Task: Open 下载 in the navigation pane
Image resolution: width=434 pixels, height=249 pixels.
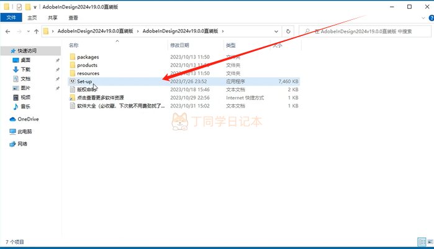Action: (x=25, y=70)
